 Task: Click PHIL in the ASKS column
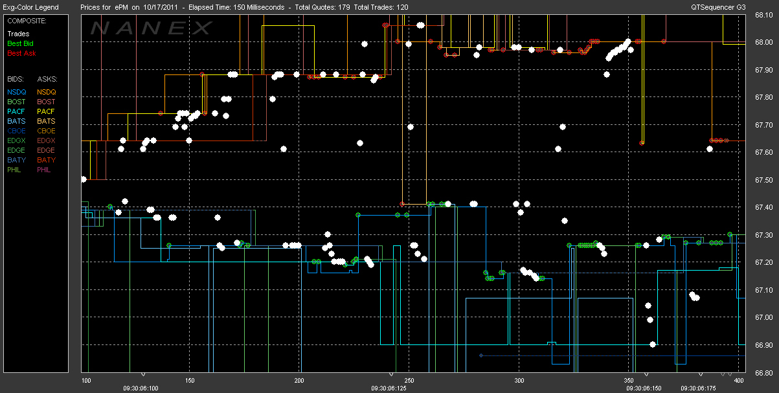[45, 170]
